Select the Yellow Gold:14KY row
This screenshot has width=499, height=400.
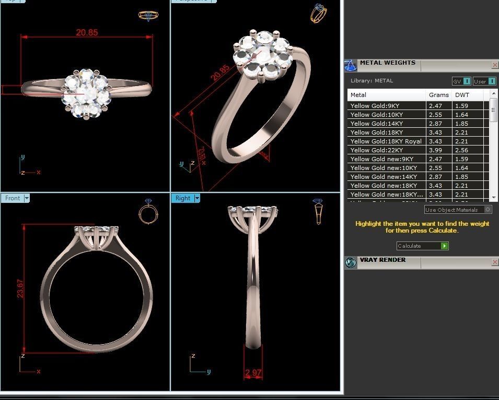(418, 124)
